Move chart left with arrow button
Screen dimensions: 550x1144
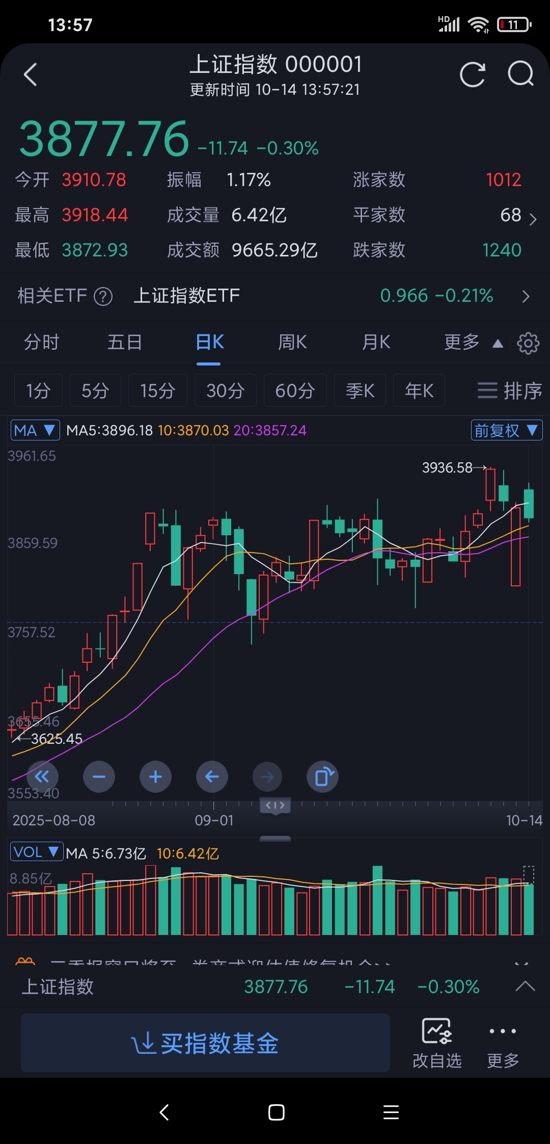click(212, 777)
